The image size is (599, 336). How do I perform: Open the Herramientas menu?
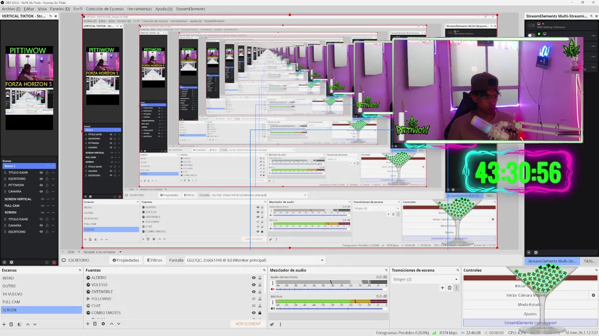139,9
